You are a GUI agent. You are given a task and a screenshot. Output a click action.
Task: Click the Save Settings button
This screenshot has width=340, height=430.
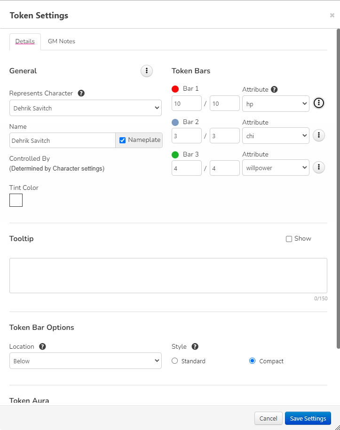pyautogui.click(x=308, y=418)
